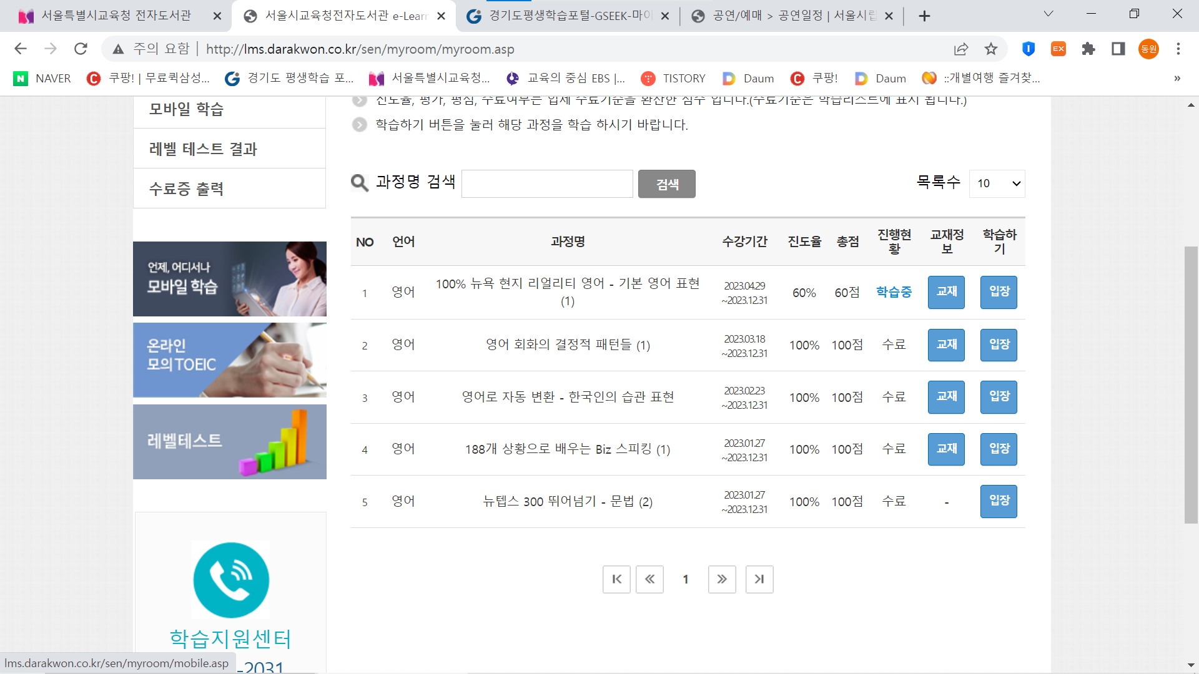Viewport: 1199px width, 674px height.
Task: Click the page vertical scrollbar
Action: pos(1191,384)
